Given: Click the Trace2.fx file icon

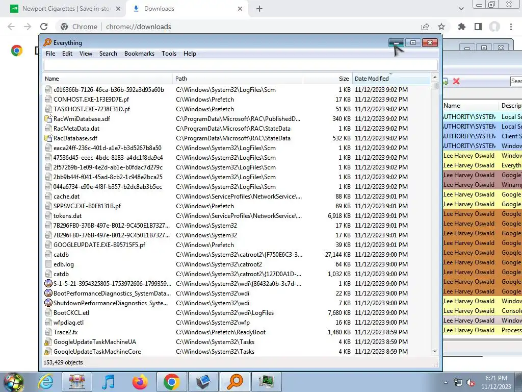Looking at the screenshot, I should (48, 332).
